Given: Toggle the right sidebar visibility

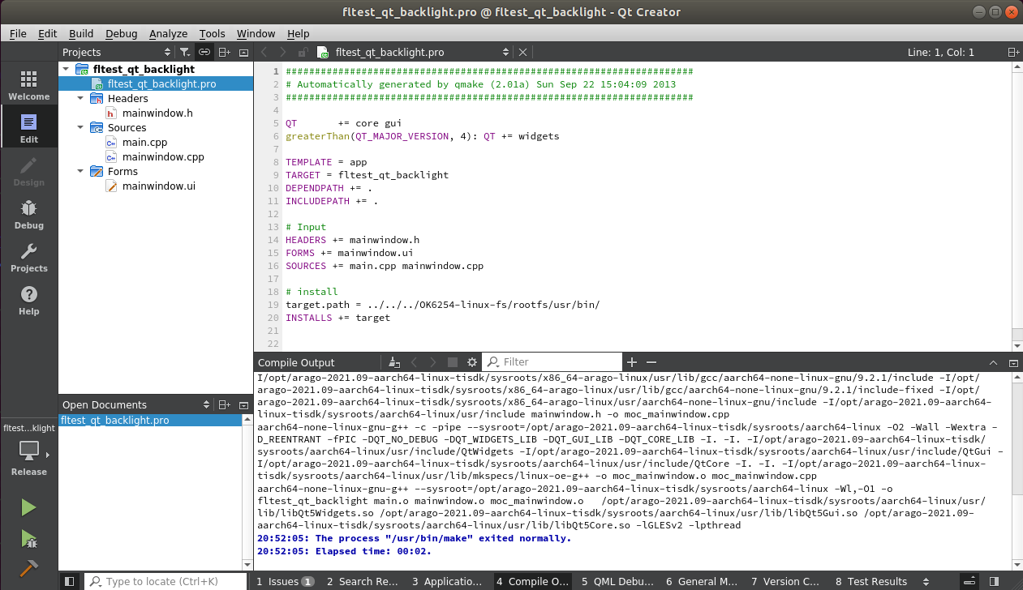Looking at the screenshot, I should (995, 581).
